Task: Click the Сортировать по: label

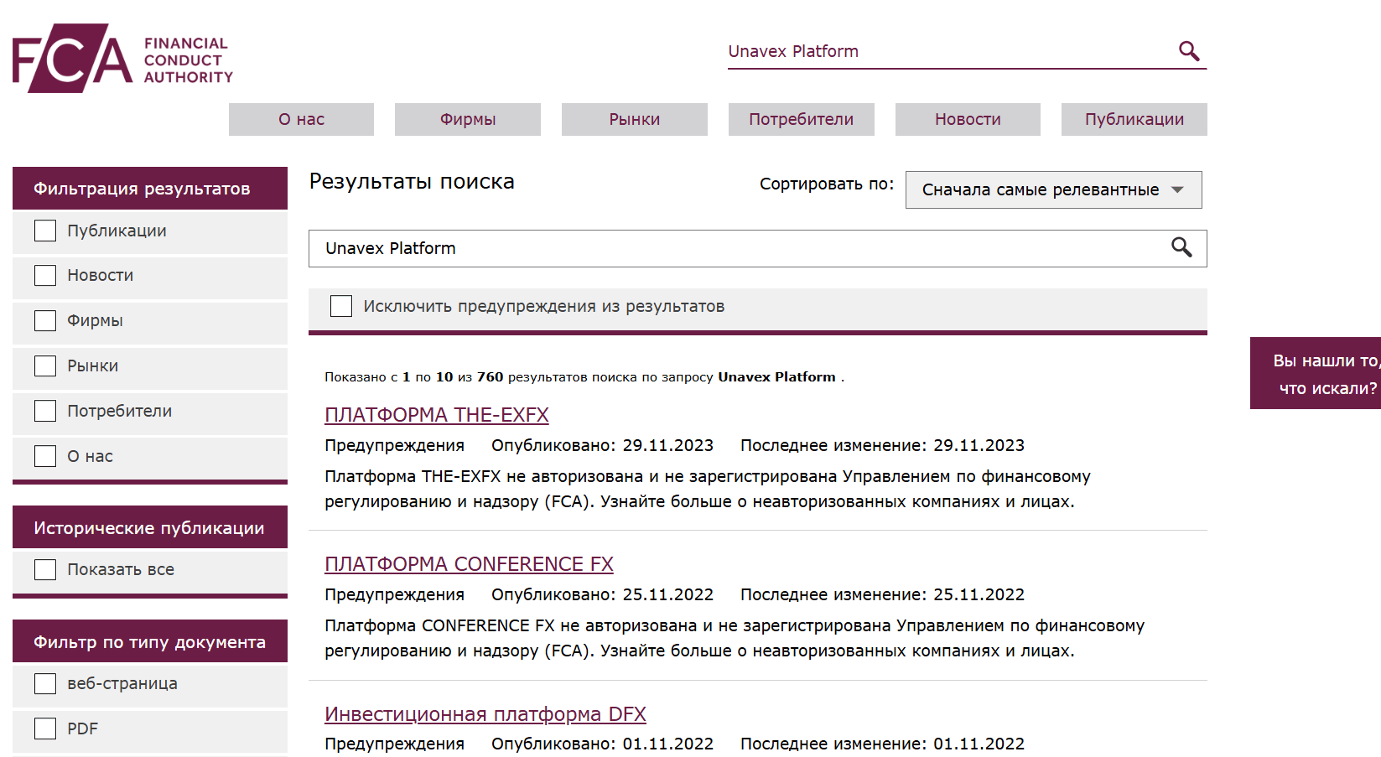Action: tap(827, 184)
